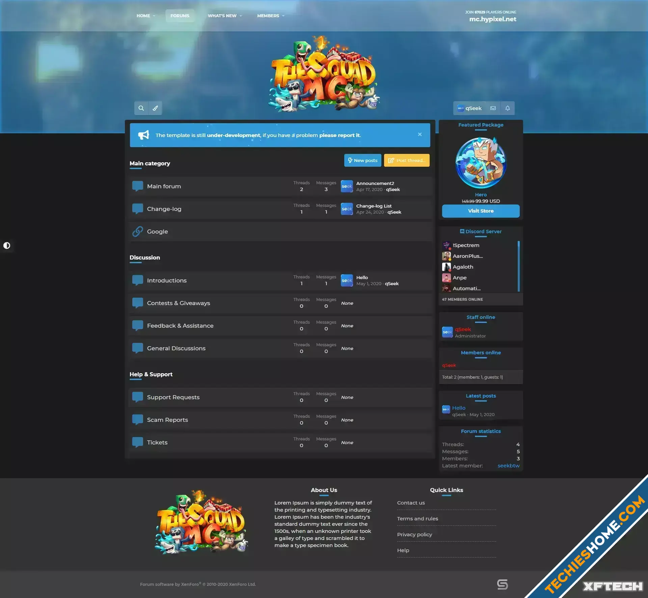Click seek avatar beside Hello in Introductions
648x598 pixels.
347,280
